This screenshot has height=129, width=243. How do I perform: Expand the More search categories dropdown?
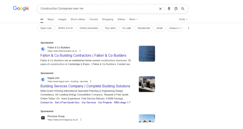click(134, 19)
